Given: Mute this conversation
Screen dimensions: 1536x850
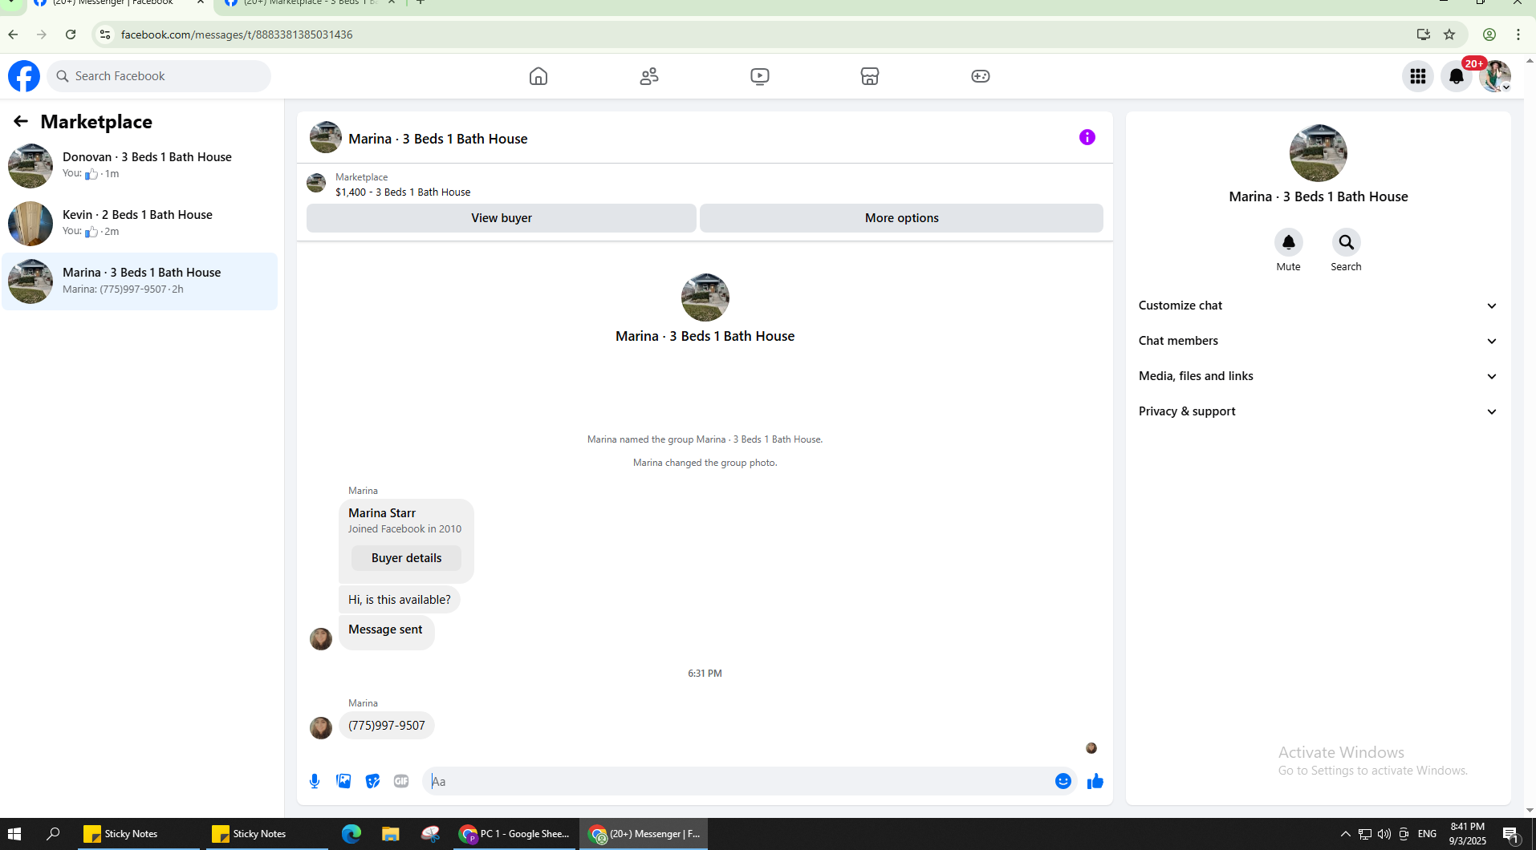Looking at the screenshot, I should point(1289,242).
